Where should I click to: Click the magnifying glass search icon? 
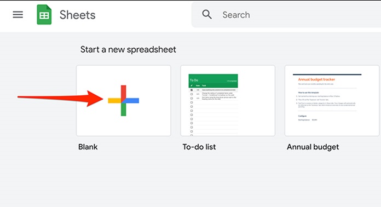point(207,15)
